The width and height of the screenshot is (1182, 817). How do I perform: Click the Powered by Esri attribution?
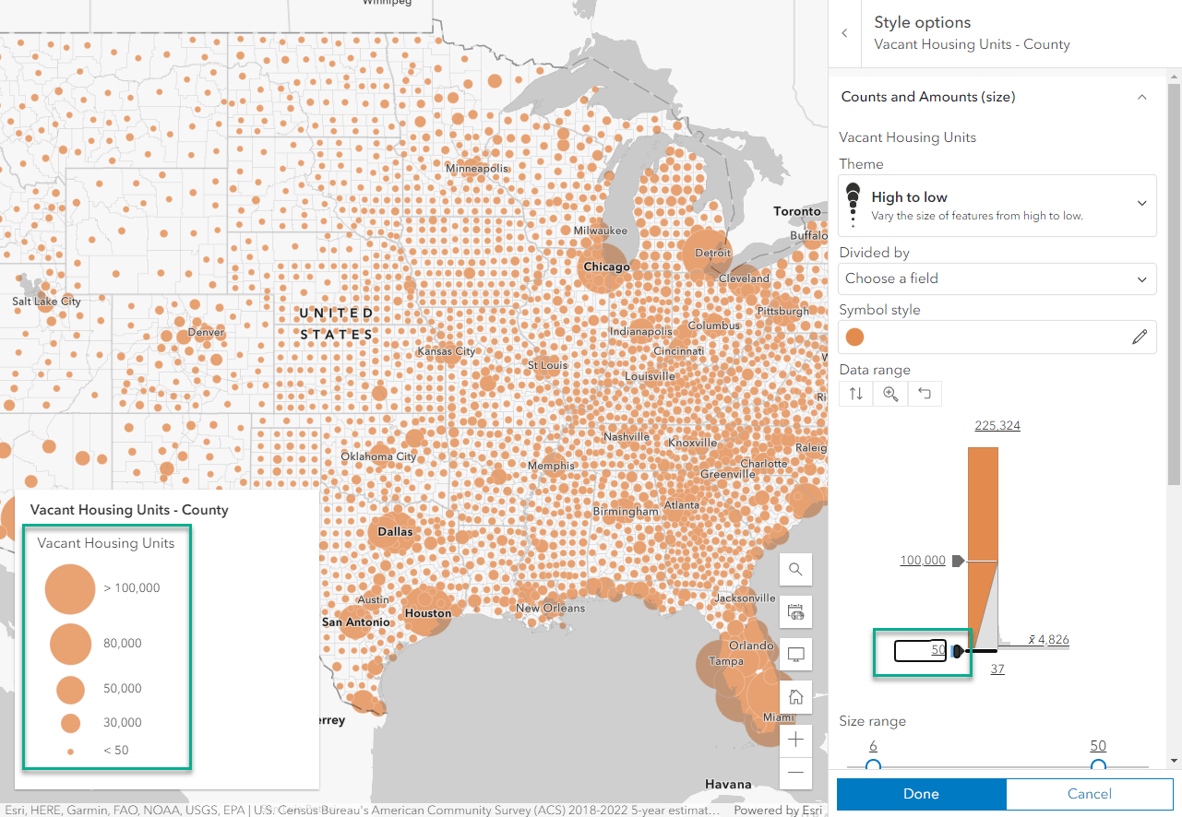tap(779, 811)
